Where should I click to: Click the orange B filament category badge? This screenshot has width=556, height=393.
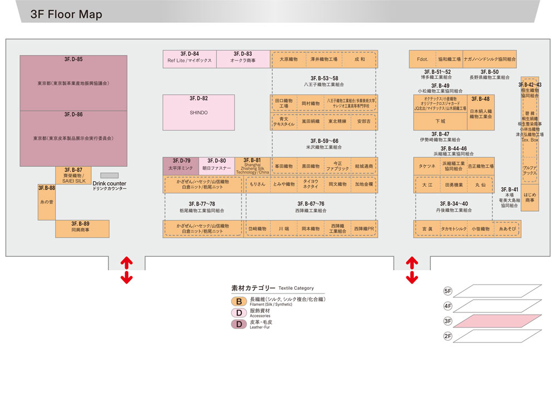(239, 301)
